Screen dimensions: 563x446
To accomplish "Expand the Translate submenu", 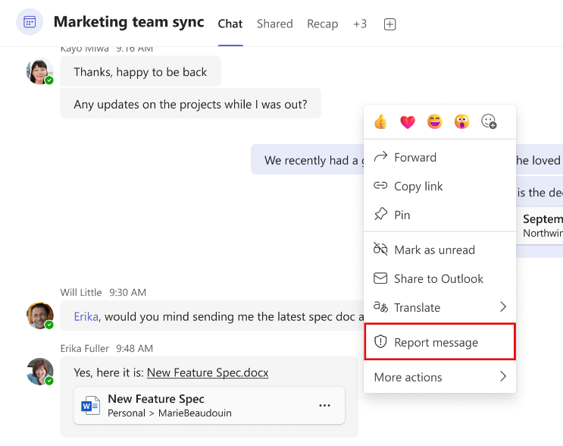I will [502, 307].
